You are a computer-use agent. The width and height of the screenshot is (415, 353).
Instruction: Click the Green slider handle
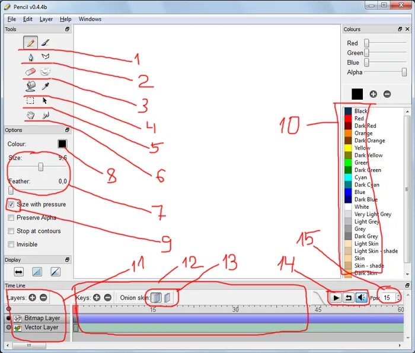(x=366, y=52)
